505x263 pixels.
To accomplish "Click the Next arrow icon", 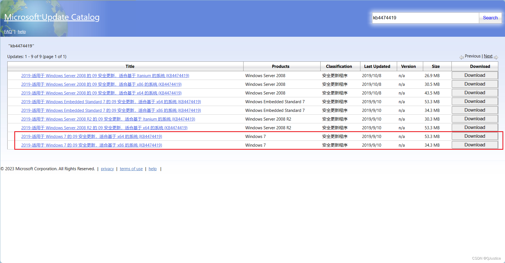I will tap(496, 57).
